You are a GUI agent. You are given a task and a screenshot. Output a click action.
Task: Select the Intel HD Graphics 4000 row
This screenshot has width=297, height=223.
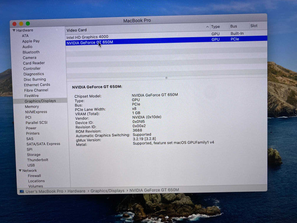[166, 35]
